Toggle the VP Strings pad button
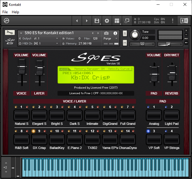Image resolution: width=192 pixels, height=179 pixels. click(172, 140)
